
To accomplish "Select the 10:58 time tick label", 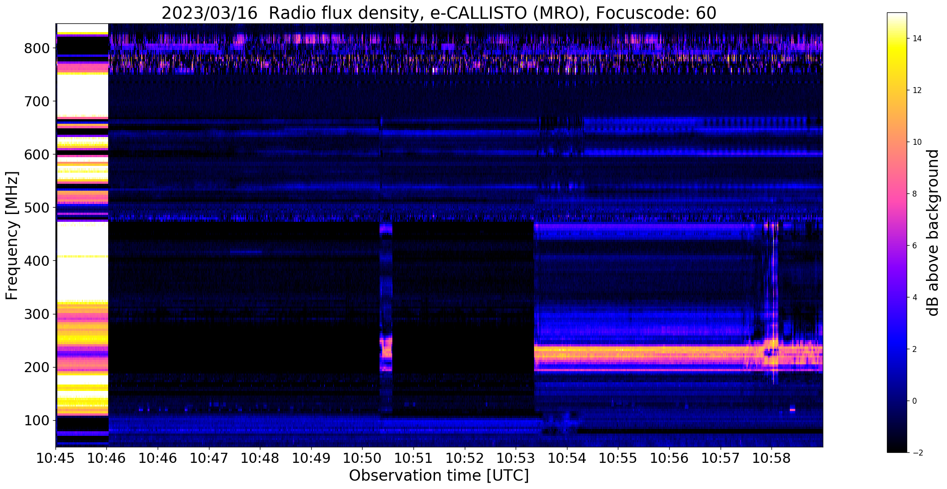I will click(772, 458).
